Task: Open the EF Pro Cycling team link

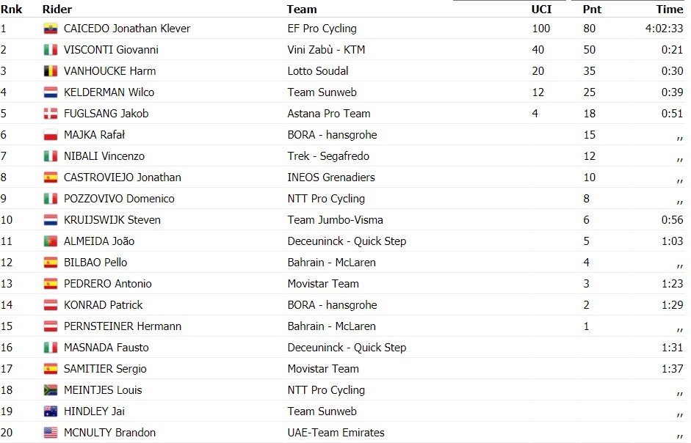Action: click(322, 29)
